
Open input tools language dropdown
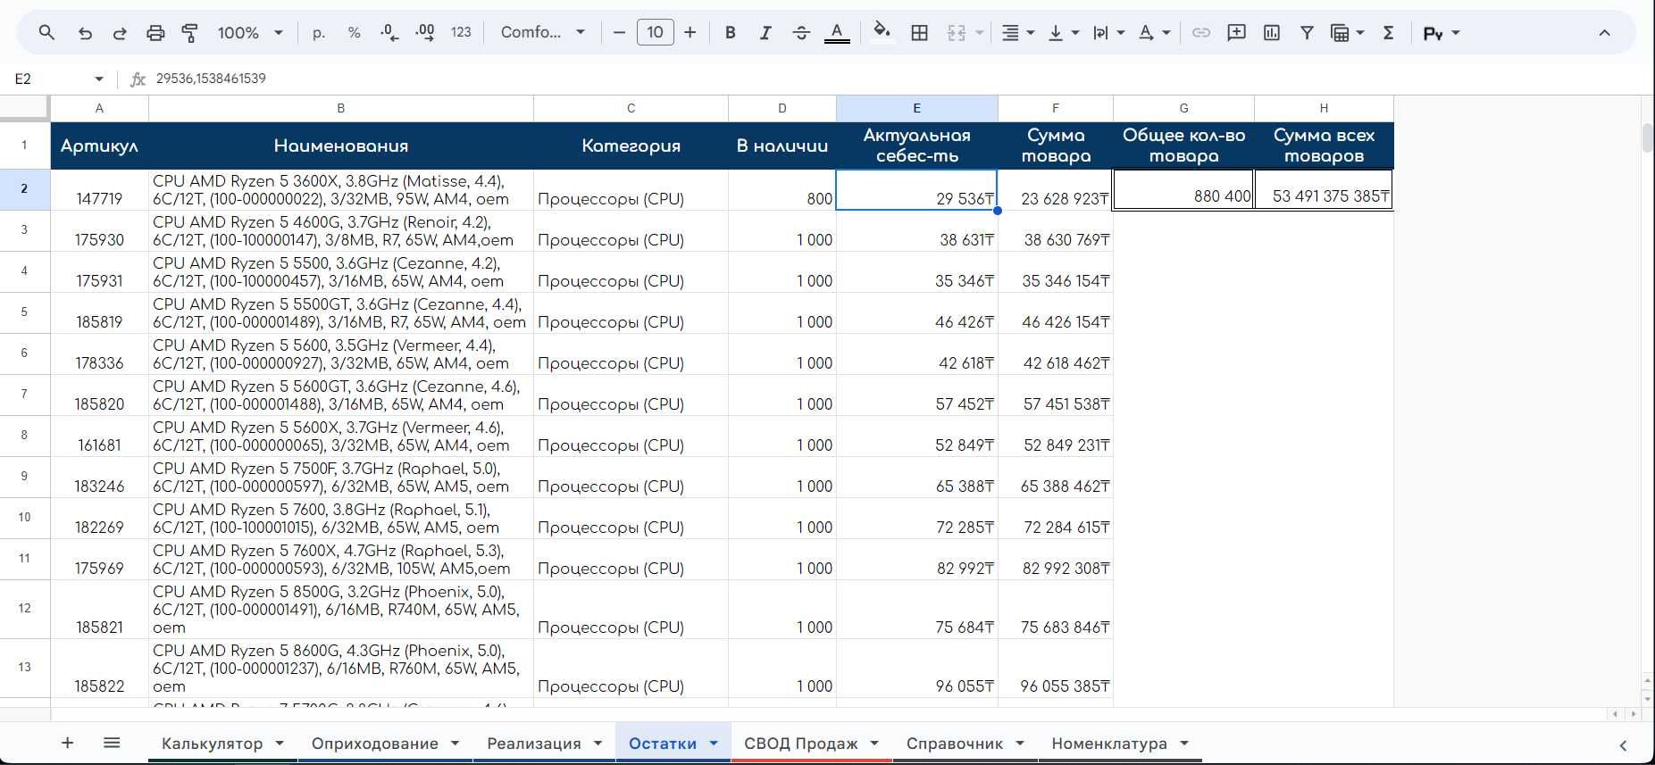[1442, 32]
